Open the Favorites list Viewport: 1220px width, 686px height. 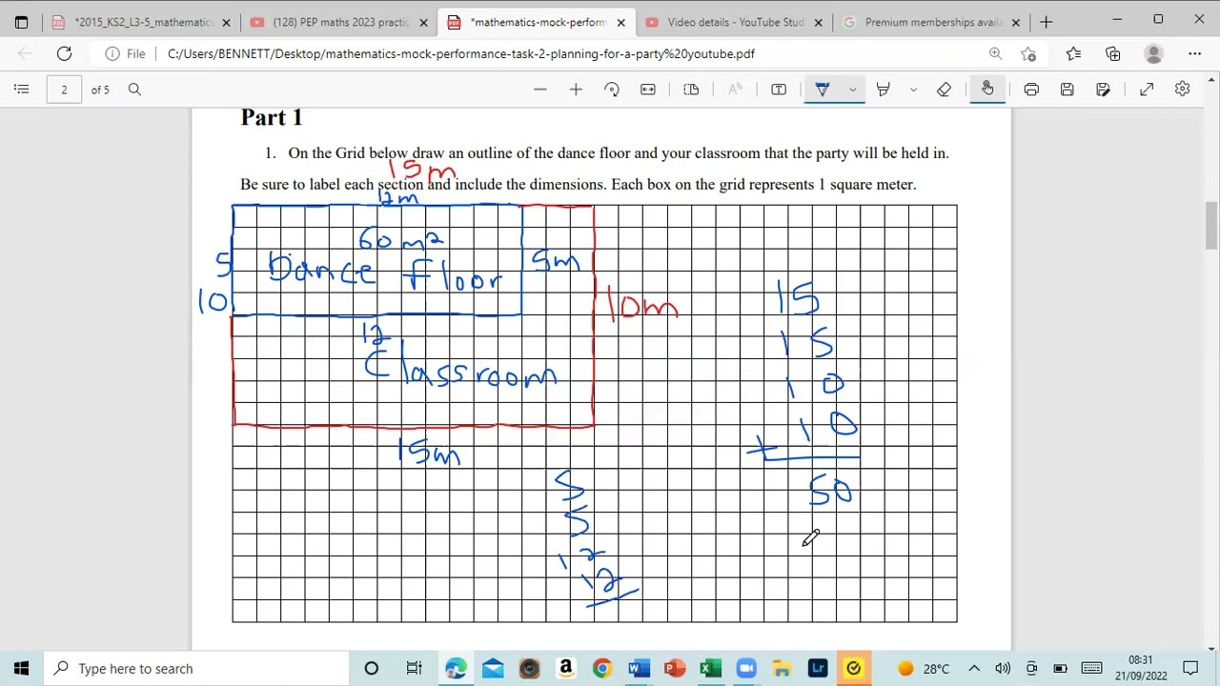[x=1073, y=53]
